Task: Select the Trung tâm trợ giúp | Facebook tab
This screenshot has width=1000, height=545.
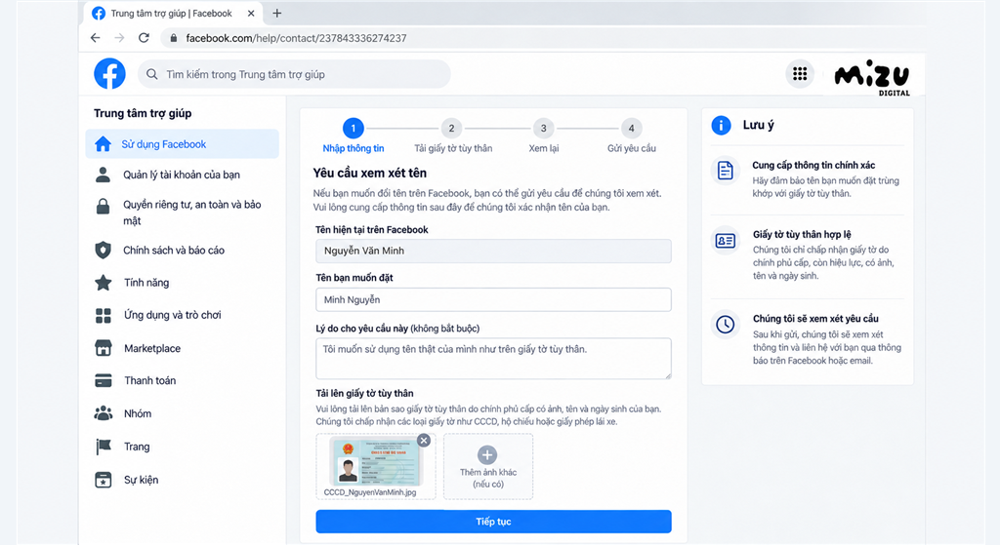Action: tap(174, 14)
